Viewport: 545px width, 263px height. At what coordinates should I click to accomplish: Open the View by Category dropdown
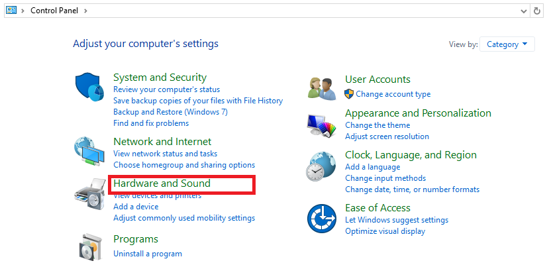[x=507, y=44]
